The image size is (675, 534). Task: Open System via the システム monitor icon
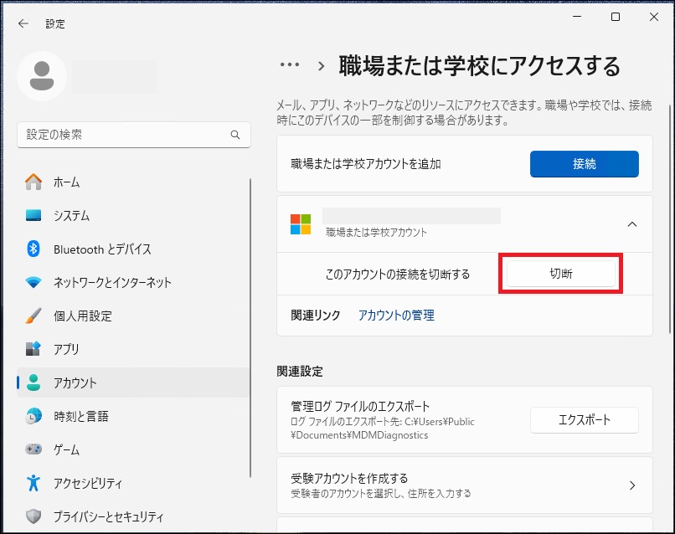33,215
